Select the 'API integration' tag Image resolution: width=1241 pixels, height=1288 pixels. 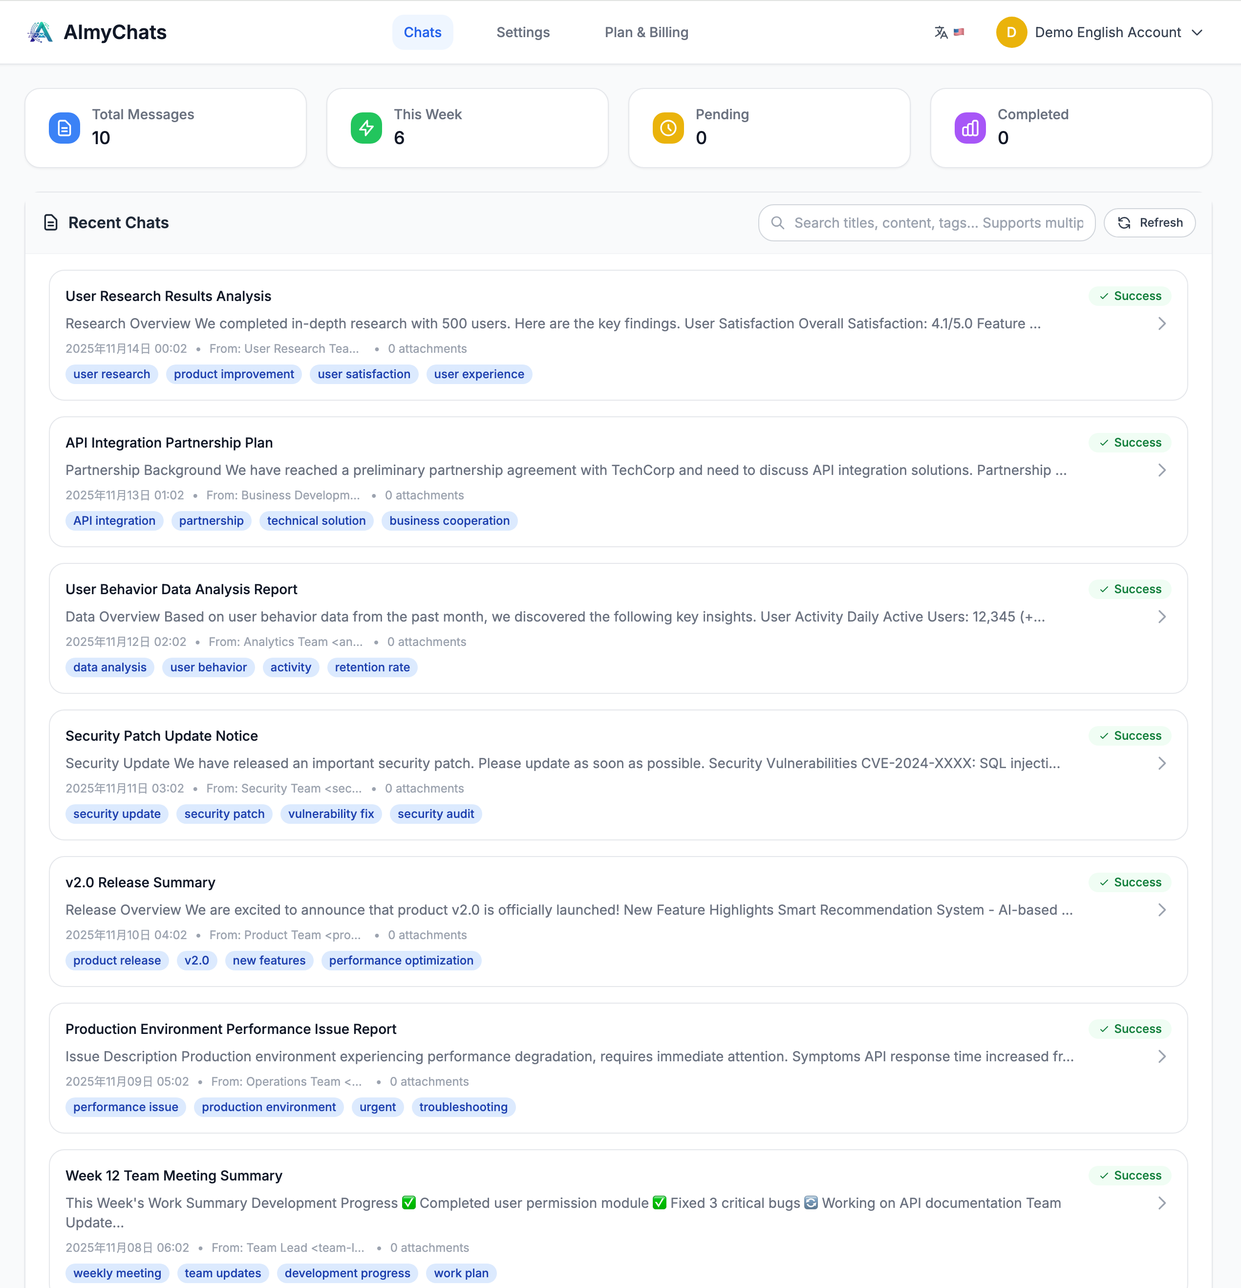pos(114,520)
